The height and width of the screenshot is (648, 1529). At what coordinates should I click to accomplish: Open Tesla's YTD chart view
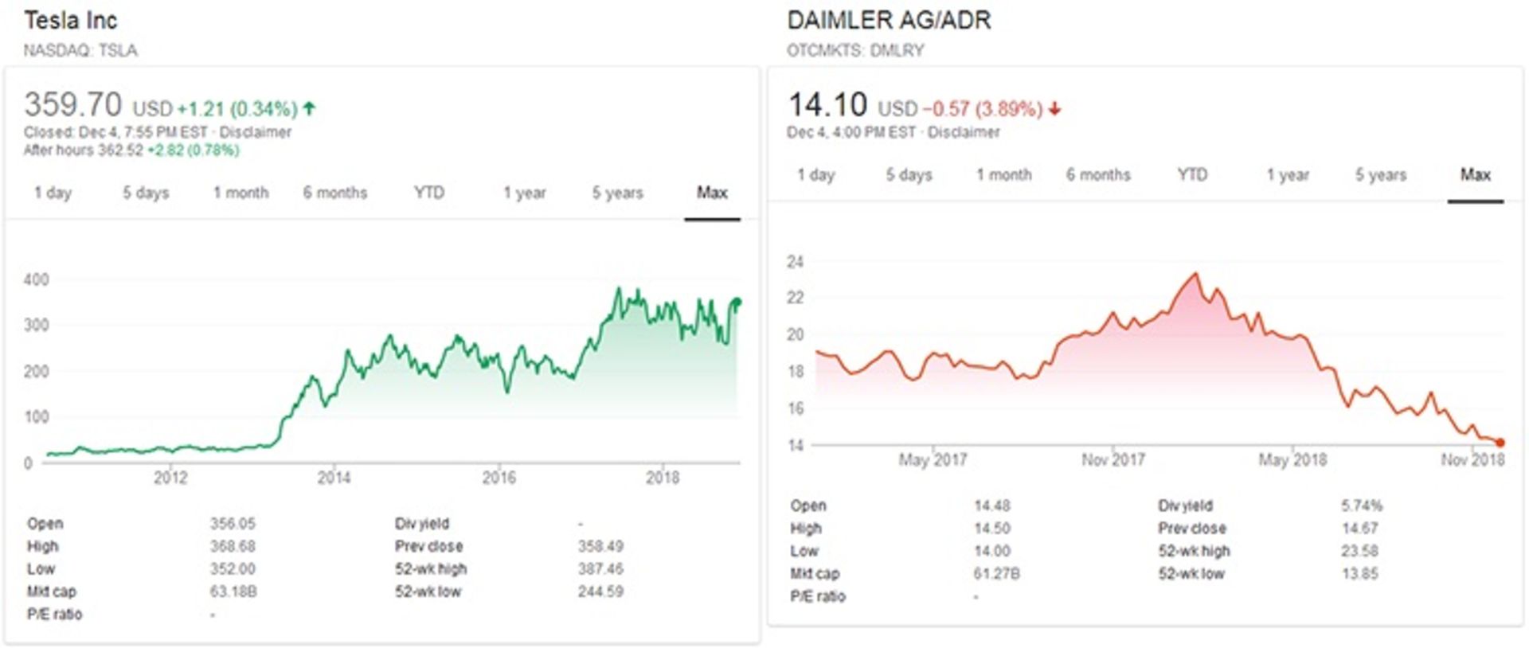point(428,193)
